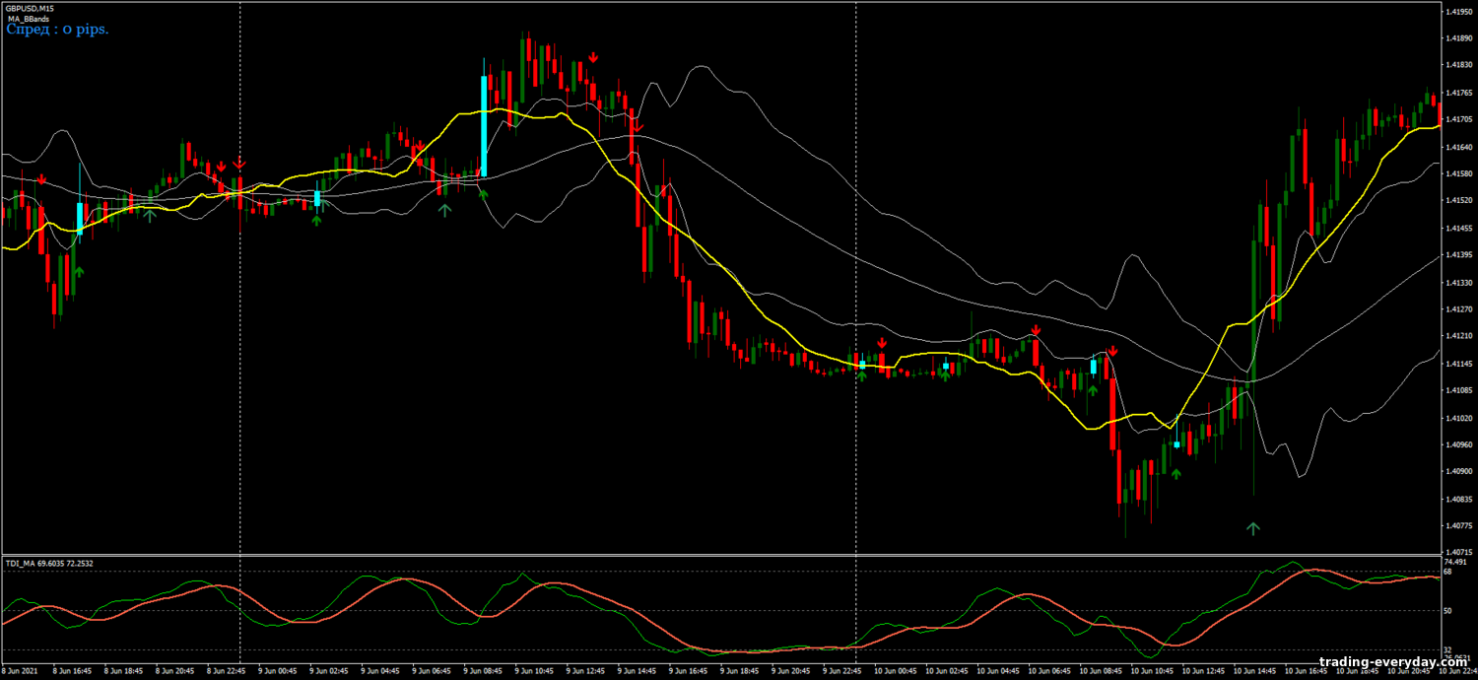Select the 1.40775 price label
Screen dimensions: 1478x680
1457,526
